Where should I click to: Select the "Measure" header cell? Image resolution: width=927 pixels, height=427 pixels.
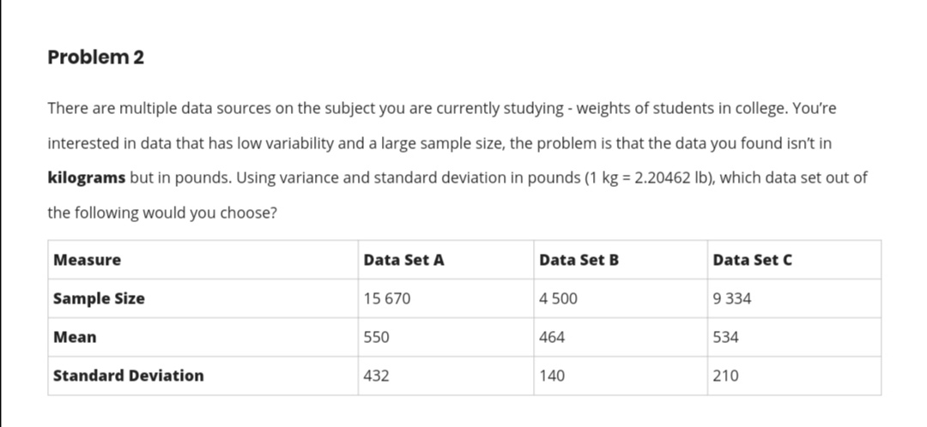coord(88,260)
